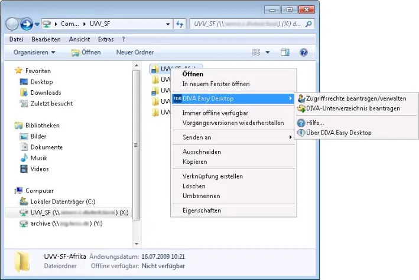Select Downloads in Favoriten
The height and width of the screenshot is (280, 419).
[x=46, y=93]
